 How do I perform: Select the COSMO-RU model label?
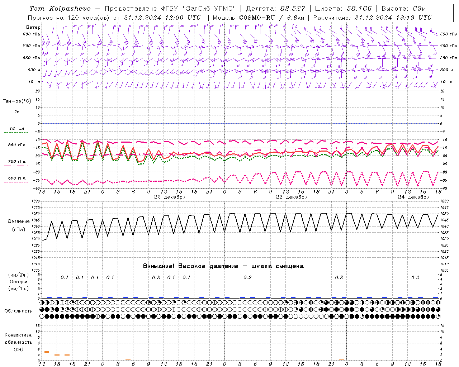(x=257, y=18)
